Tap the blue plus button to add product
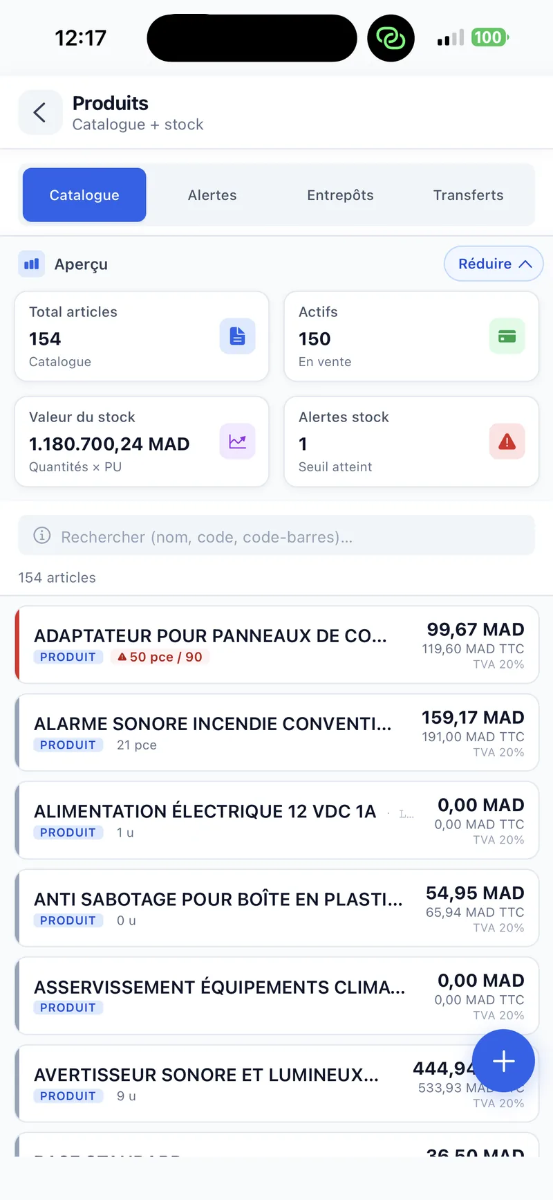 tap(504, 1061)
